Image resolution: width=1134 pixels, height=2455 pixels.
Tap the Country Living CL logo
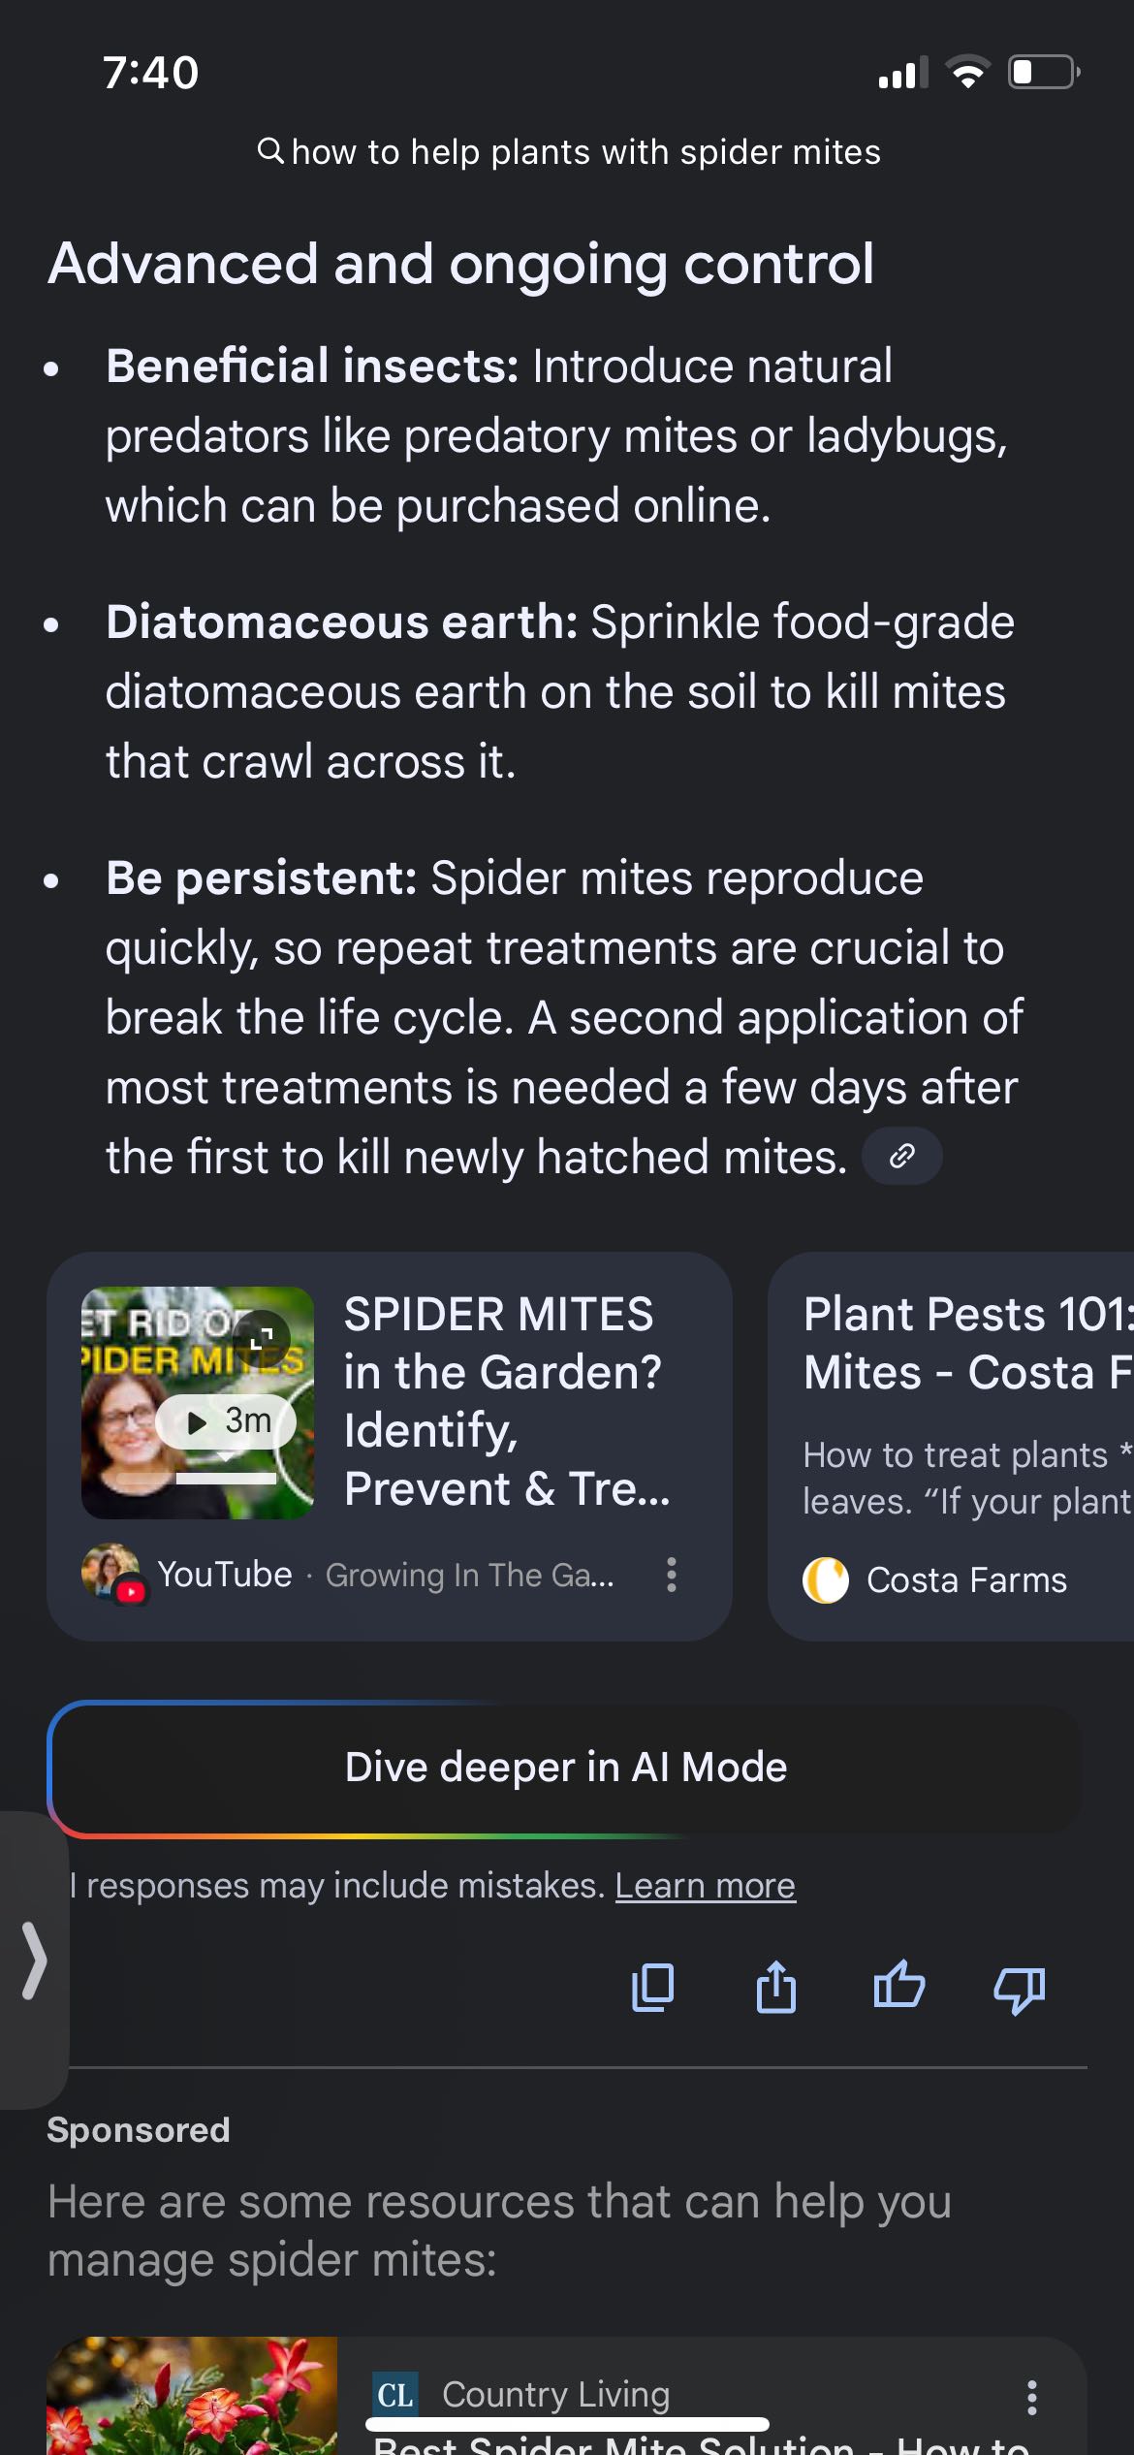point(395,2396)
